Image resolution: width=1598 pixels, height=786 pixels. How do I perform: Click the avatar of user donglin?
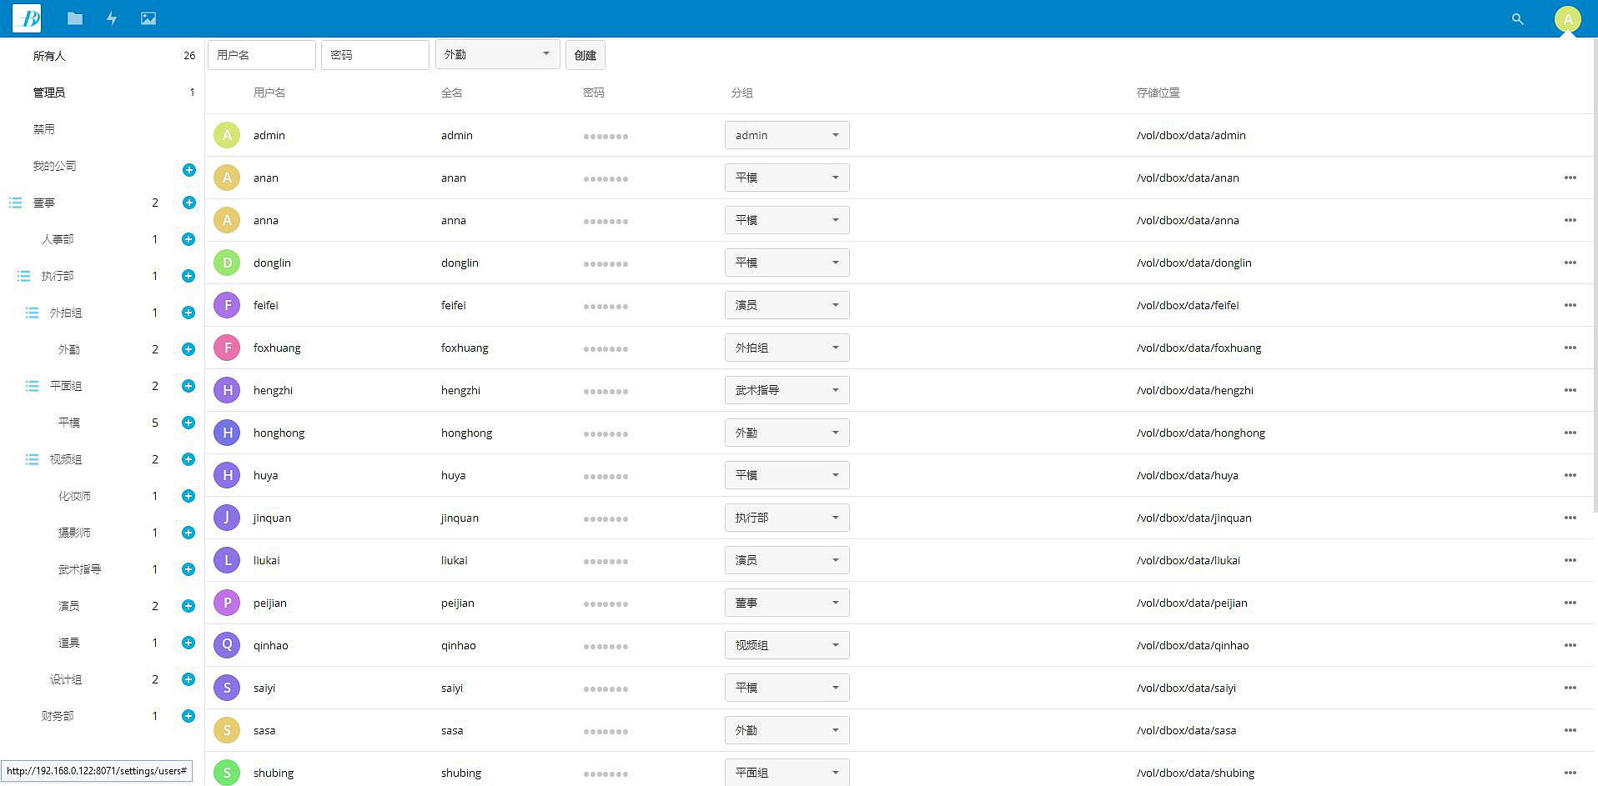point(227,263)
